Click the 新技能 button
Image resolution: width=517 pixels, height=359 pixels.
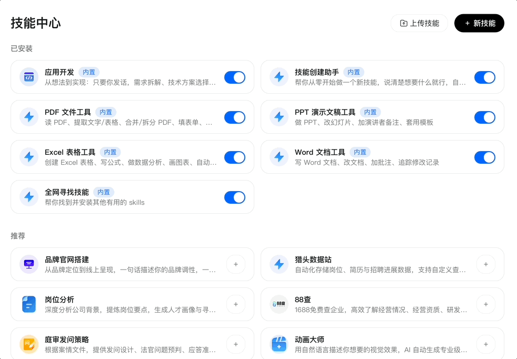[479, 23]
